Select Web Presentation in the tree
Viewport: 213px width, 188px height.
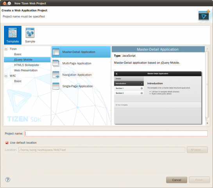pyautogui.click(x=26, y=70)
